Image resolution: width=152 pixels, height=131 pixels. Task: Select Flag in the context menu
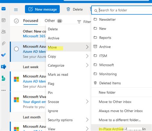pos(68,83)
